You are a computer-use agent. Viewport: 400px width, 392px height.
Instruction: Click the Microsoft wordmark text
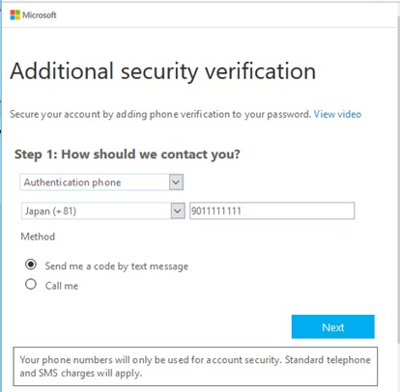coord(40,14)
